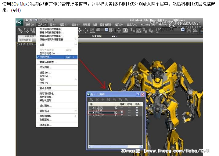219x156 pixels.
Task: Click the 3ds Max application logo button
Action: (x=19, y=22)
